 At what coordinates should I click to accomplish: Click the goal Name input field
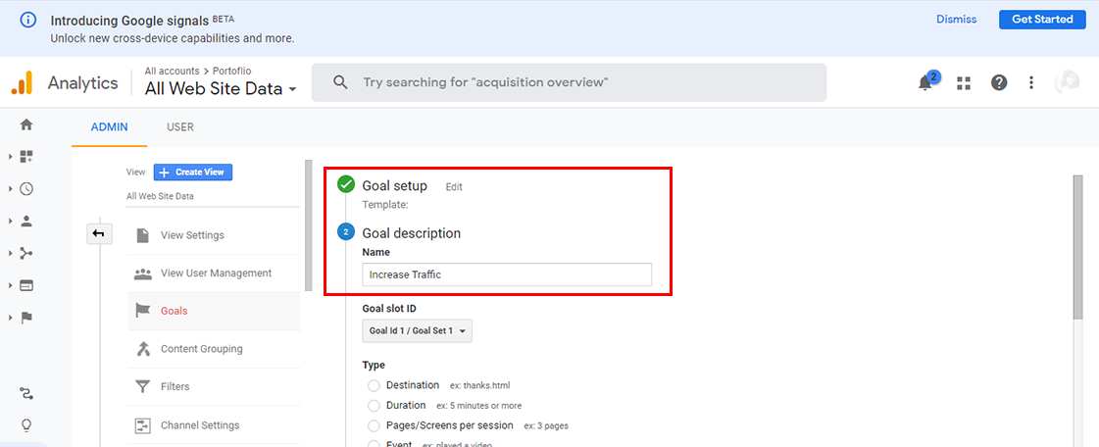click(507, 274)
